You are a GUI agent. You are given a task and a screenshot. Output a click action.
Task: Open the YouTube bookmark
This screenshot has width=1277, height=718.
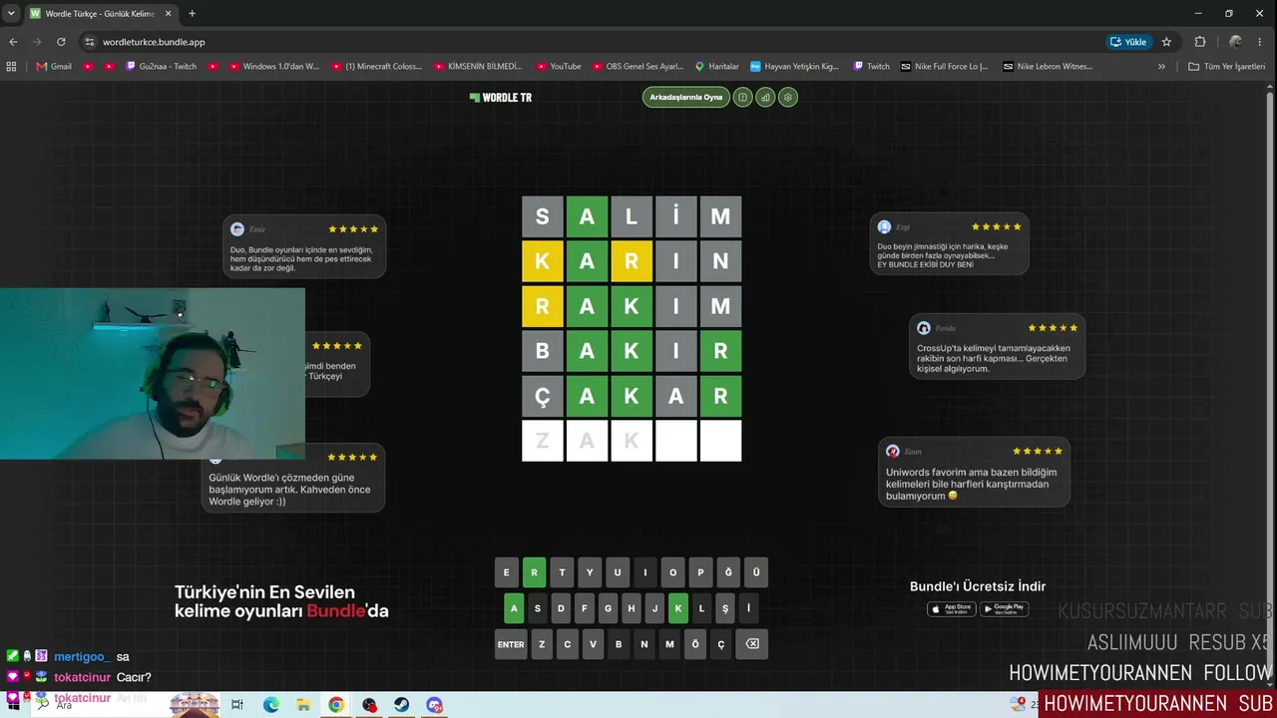tap(559, 67)
